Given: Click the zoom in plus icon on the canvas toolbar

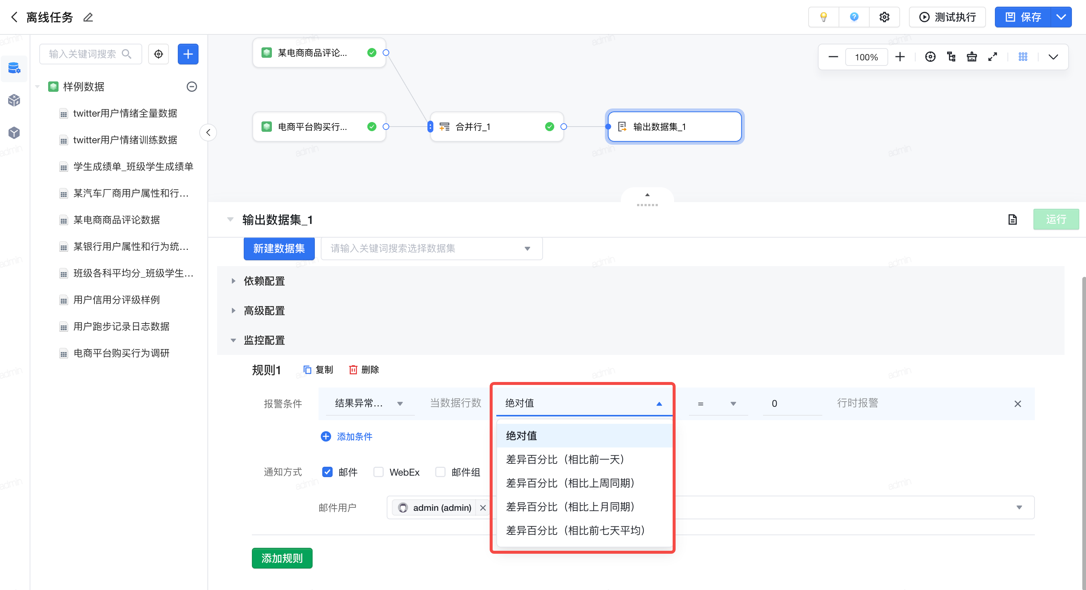Looking at the screenshot, I should 900,57.
